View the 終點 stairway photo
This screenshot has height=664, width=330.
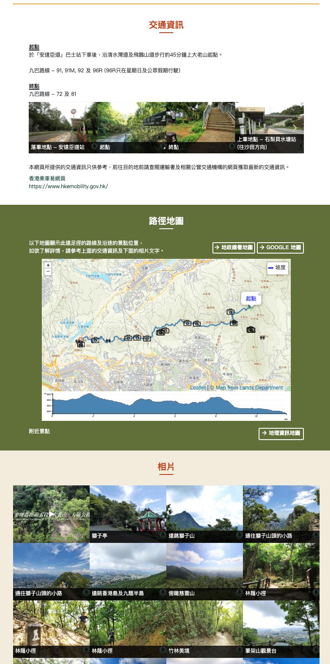click(x=201, y=128)
